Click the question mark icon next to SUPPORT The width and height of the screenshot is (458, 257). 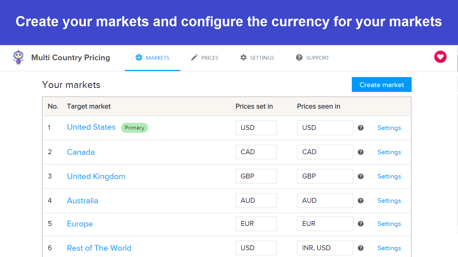point(299,57)
